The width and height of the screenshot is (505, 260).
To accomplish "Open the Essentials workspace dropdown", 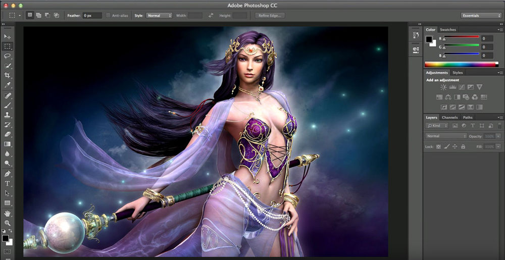I will 481,16.
